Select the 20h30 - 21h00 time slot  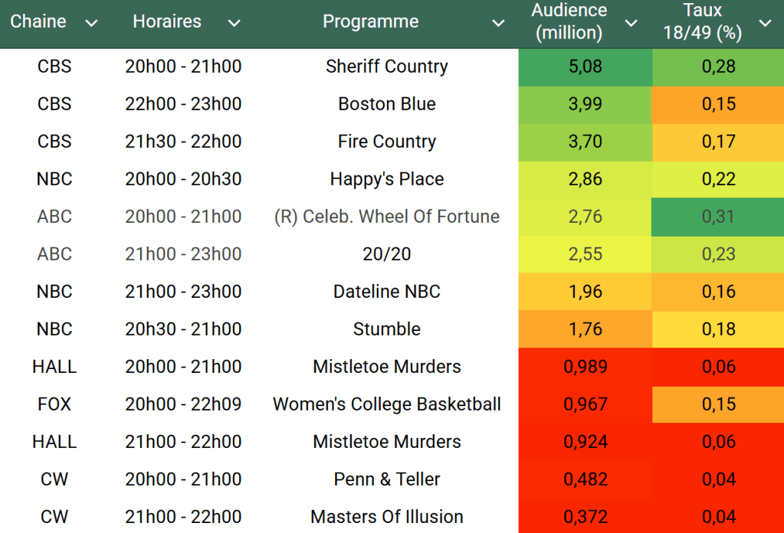(183, 329)
